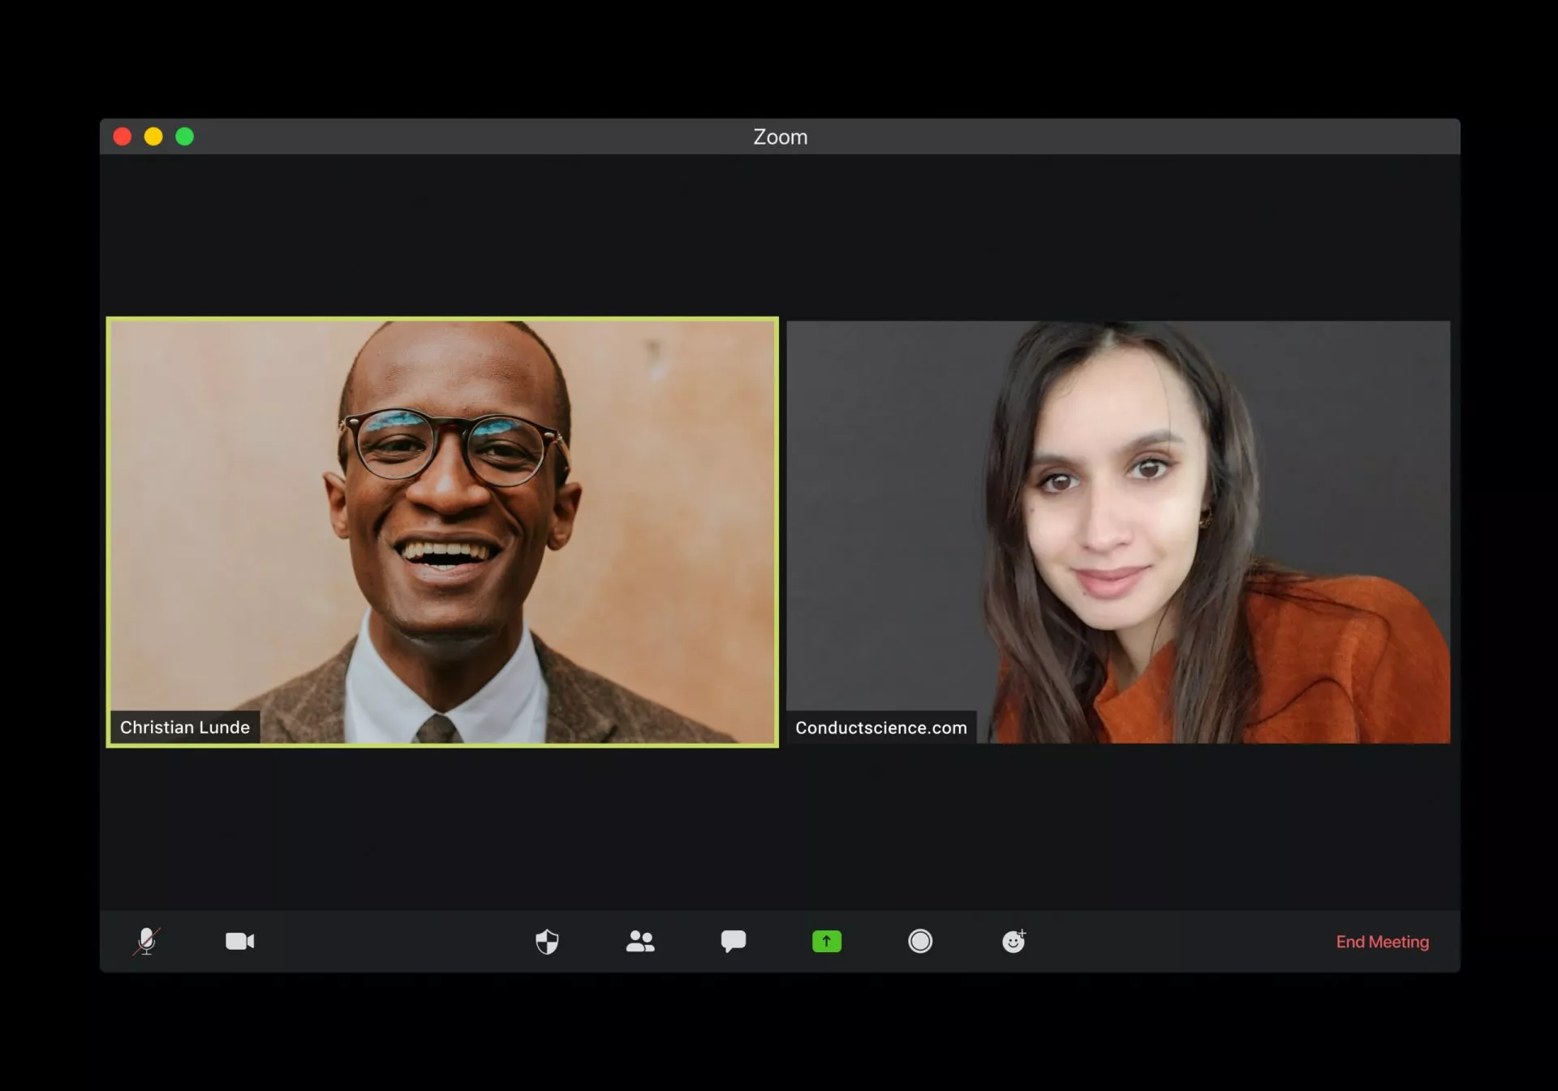Screen dimensions: 1558x1091
Task: Open the Chat bubble panel
Action: pyautogui.click(x=734, y=942)
